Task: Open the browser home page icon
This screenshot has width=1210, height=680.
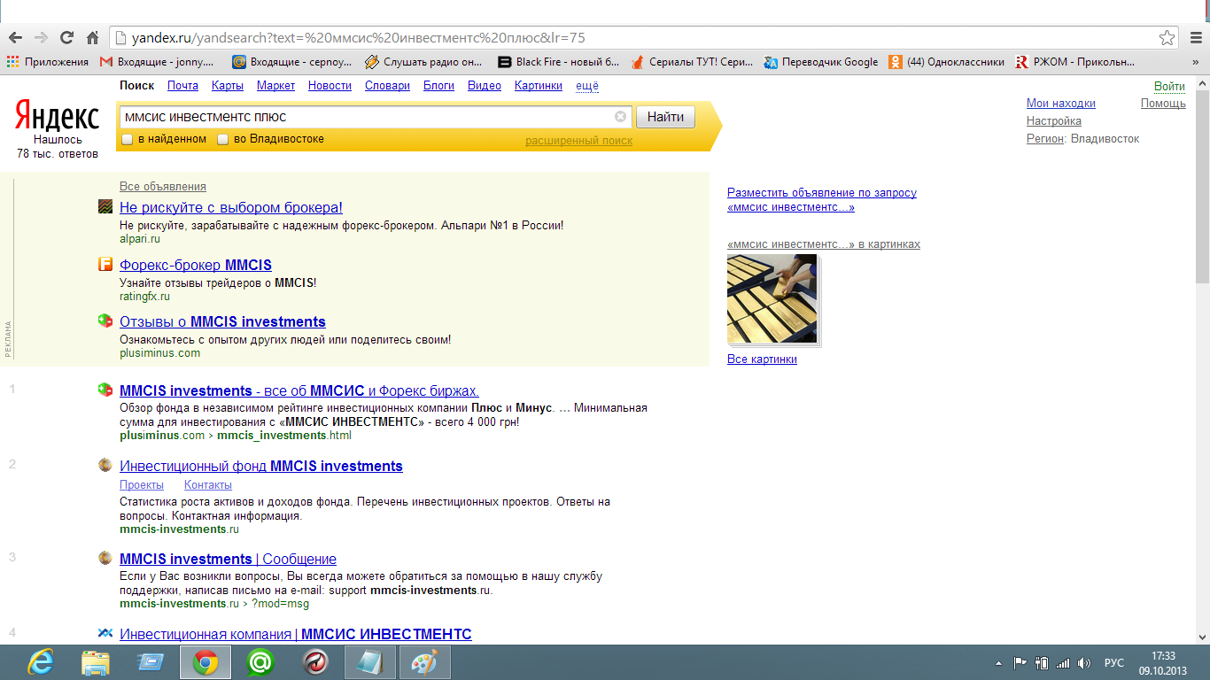Action: (x=92, y=38)
